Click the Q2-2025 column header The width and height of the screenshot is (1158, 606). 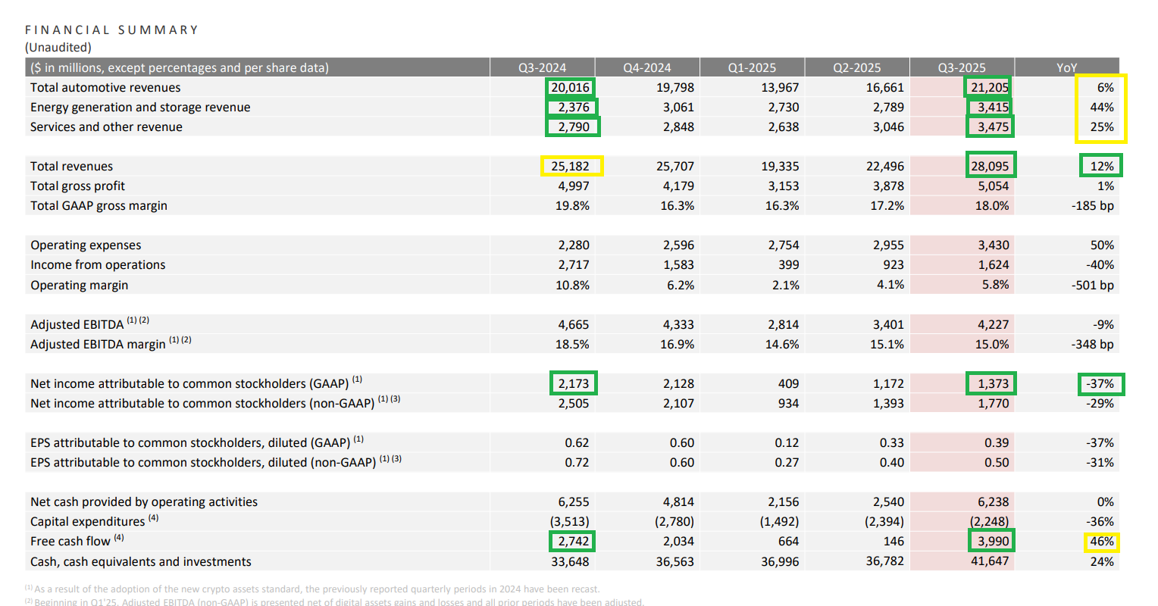coord(856,67)
